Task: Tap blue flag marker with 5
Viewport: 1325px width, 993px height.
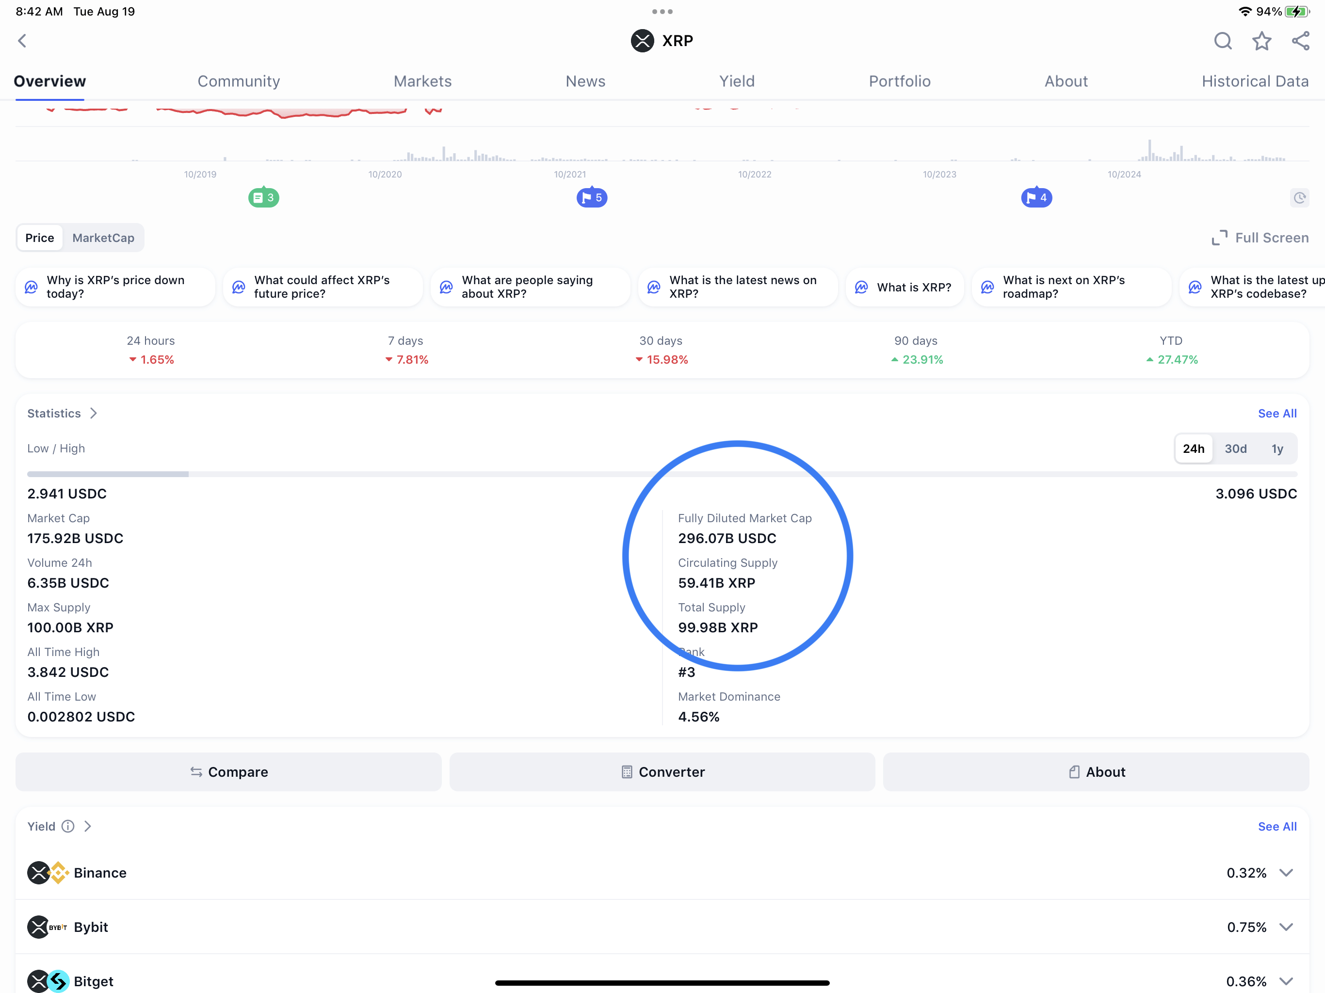Action: pyautogui.click(x=592, y=198)
